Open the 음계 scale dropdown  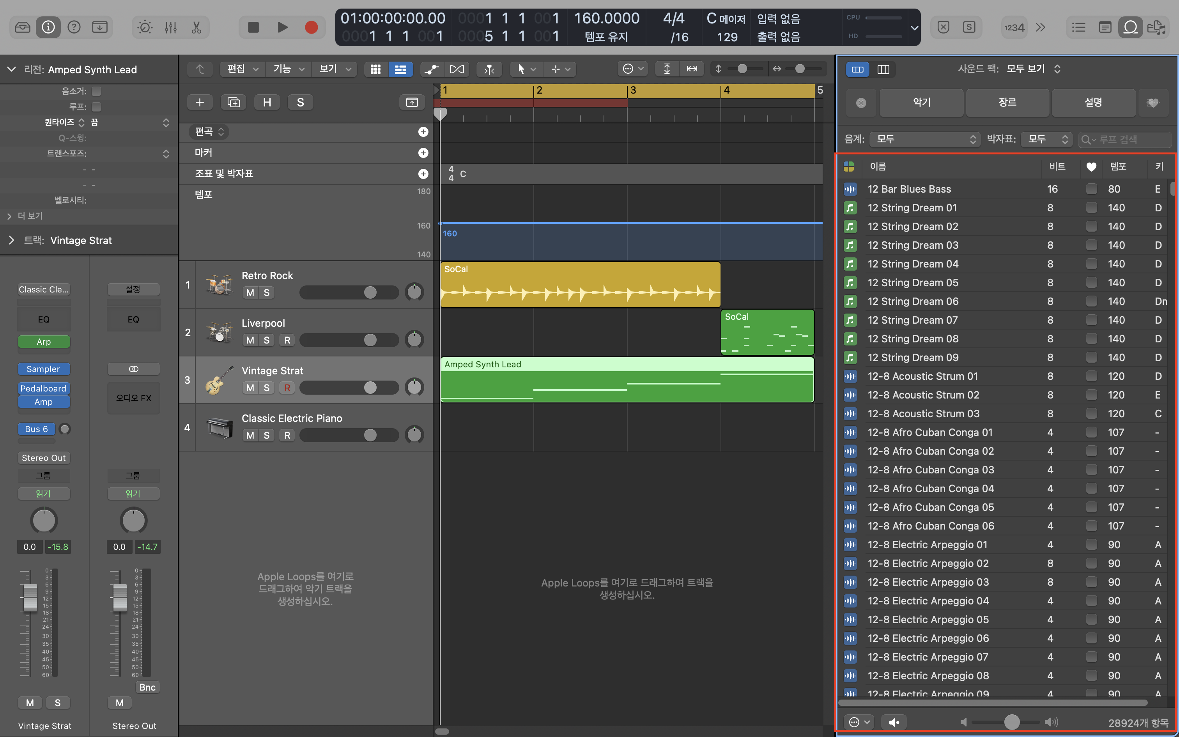(925, 140)
